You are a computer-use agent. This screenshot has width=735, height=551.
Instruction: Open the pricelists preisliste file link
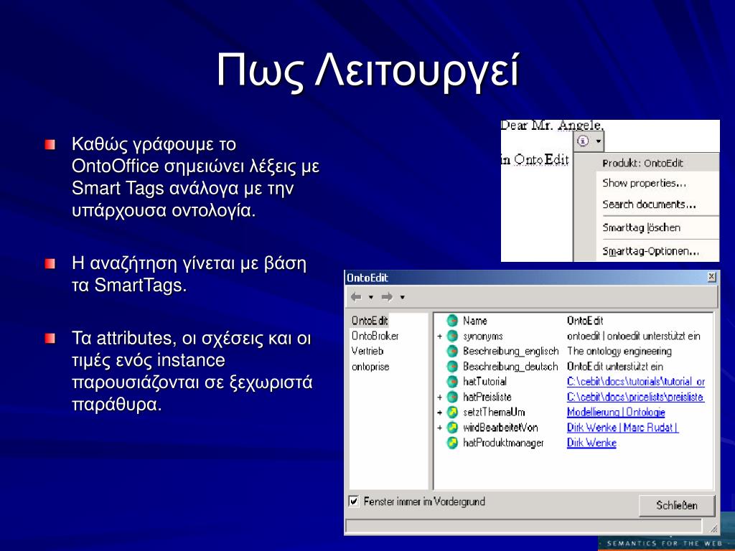[x=635, y=397]
